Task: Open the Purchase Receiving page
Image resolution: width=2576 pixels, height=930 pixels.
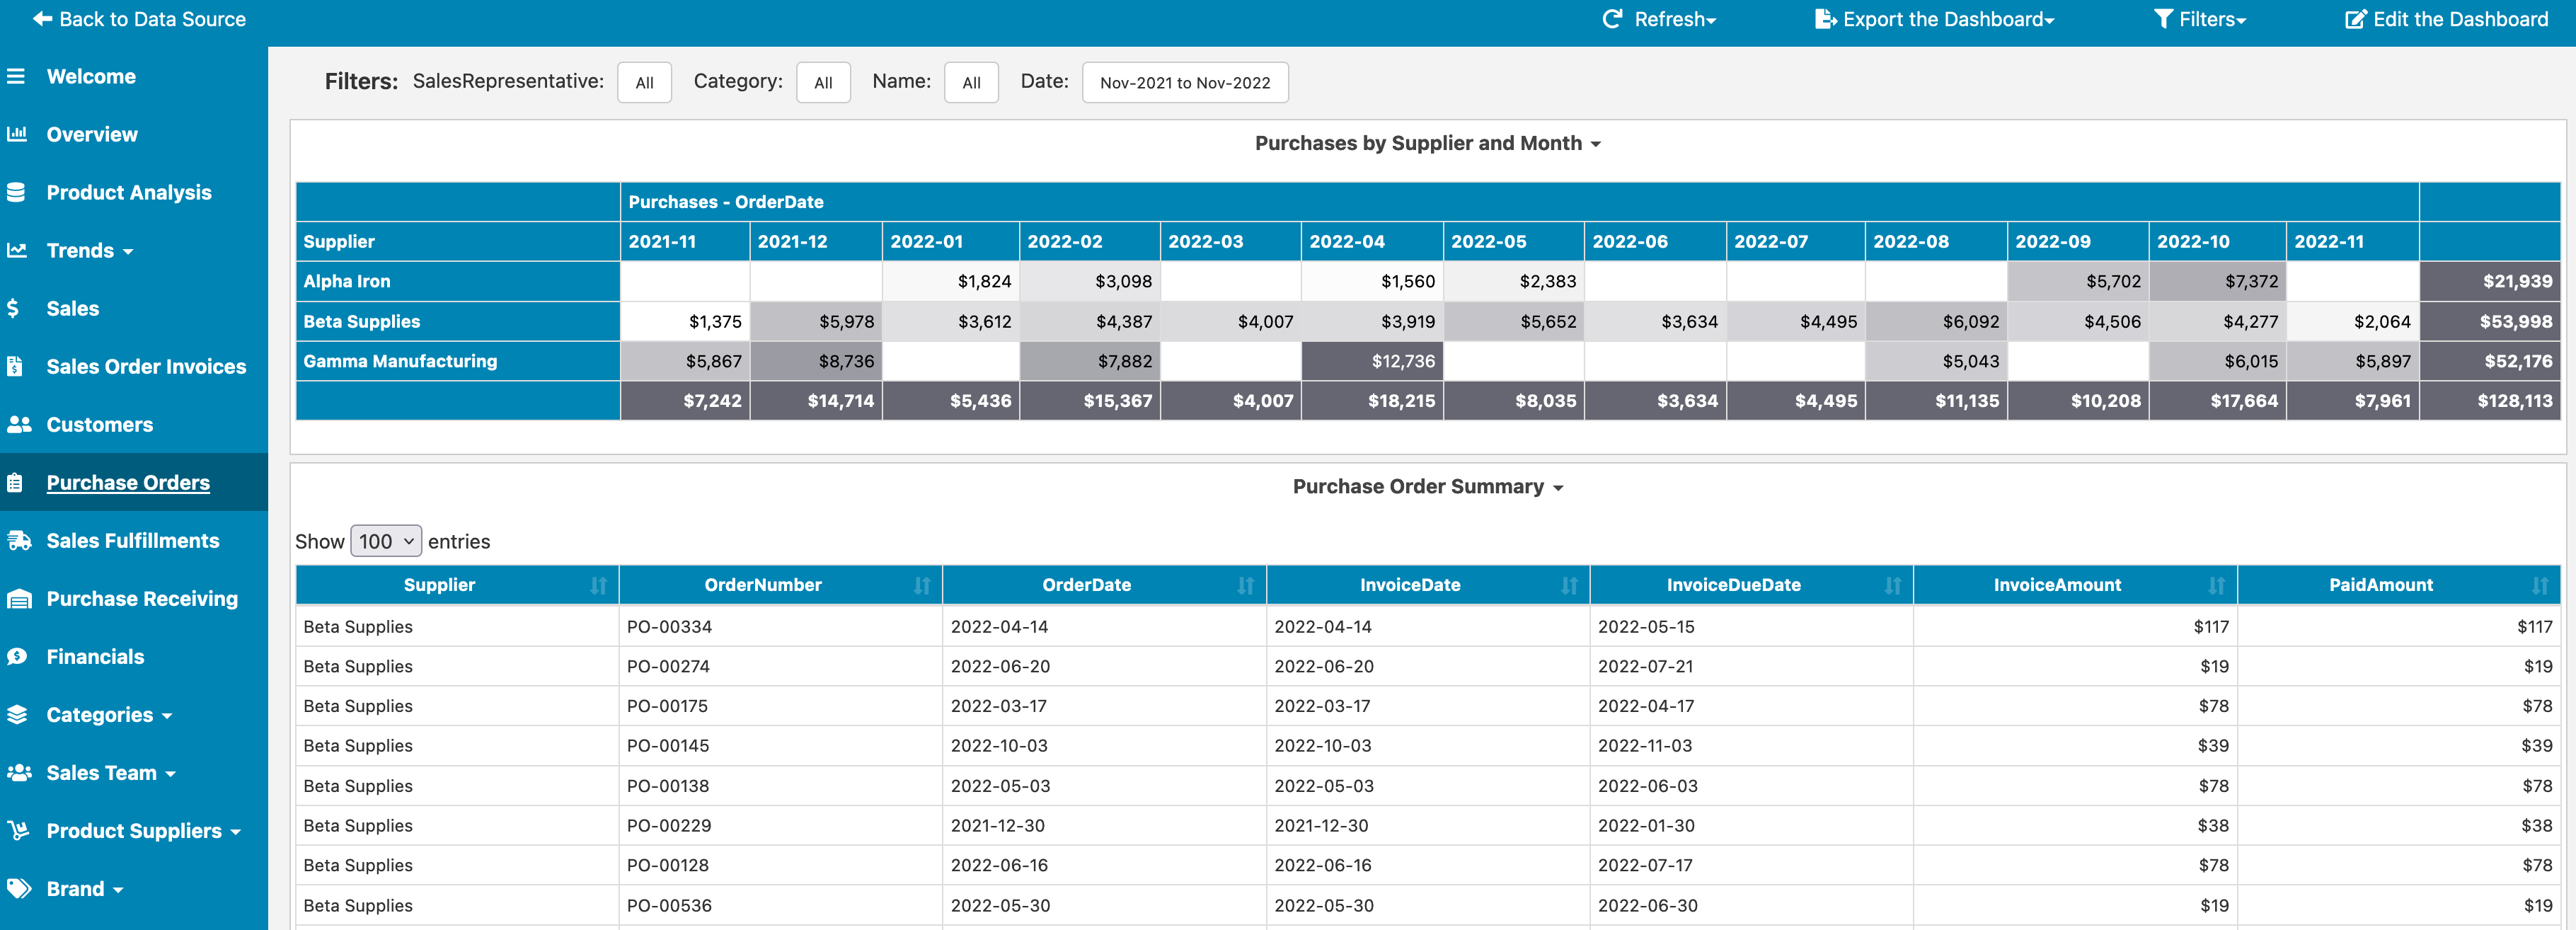Action: click(142, 598)
